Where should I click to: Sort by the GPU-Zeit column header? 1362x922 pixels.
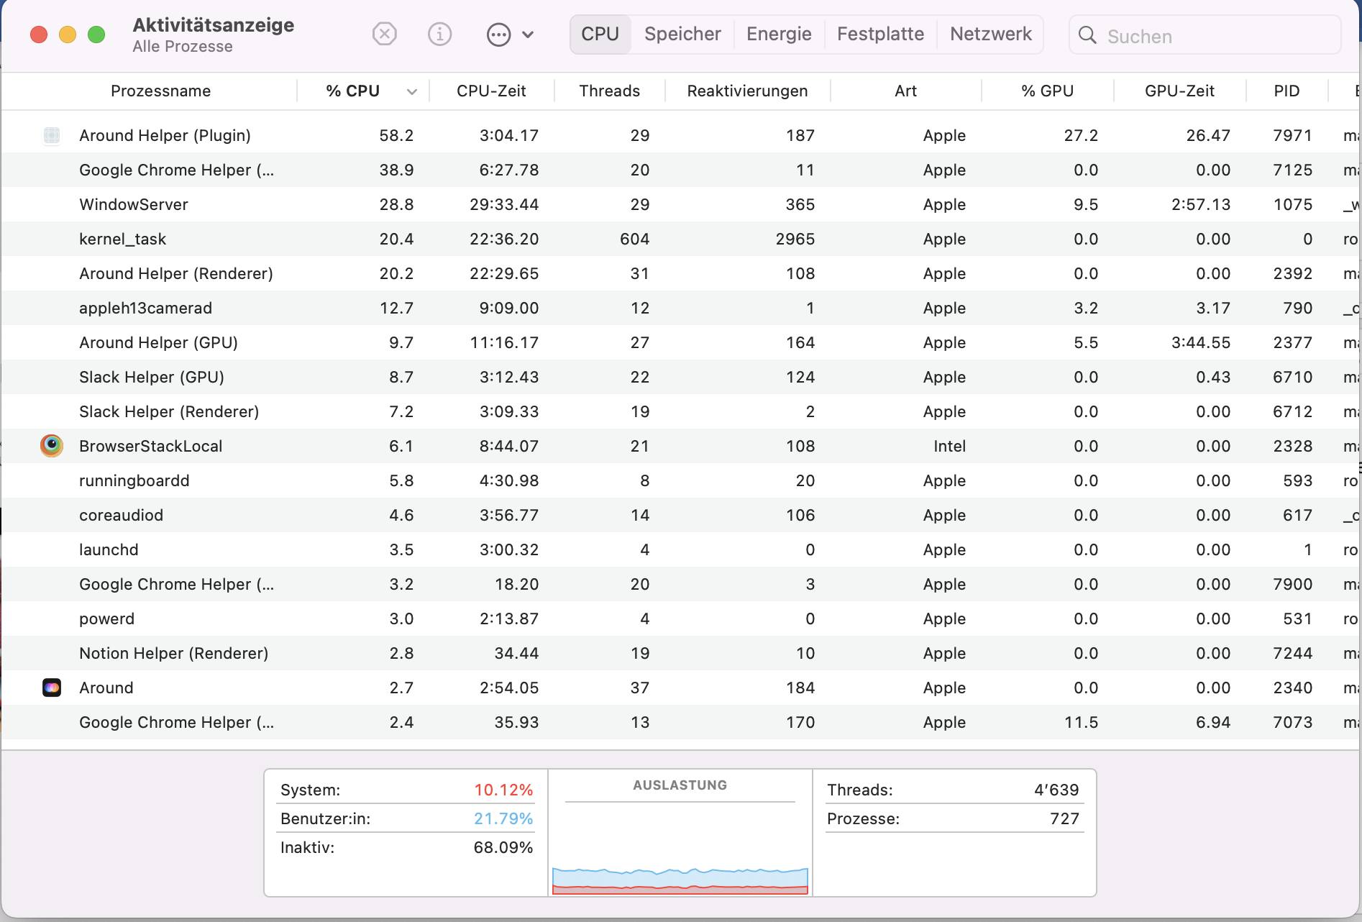click(1179, 91)
